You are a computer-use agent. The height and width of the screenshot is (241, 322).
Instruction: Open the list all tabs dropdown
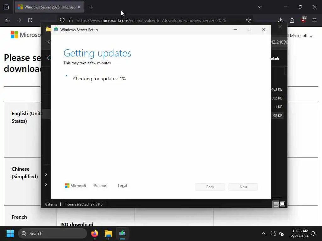[x=260, y=7]
